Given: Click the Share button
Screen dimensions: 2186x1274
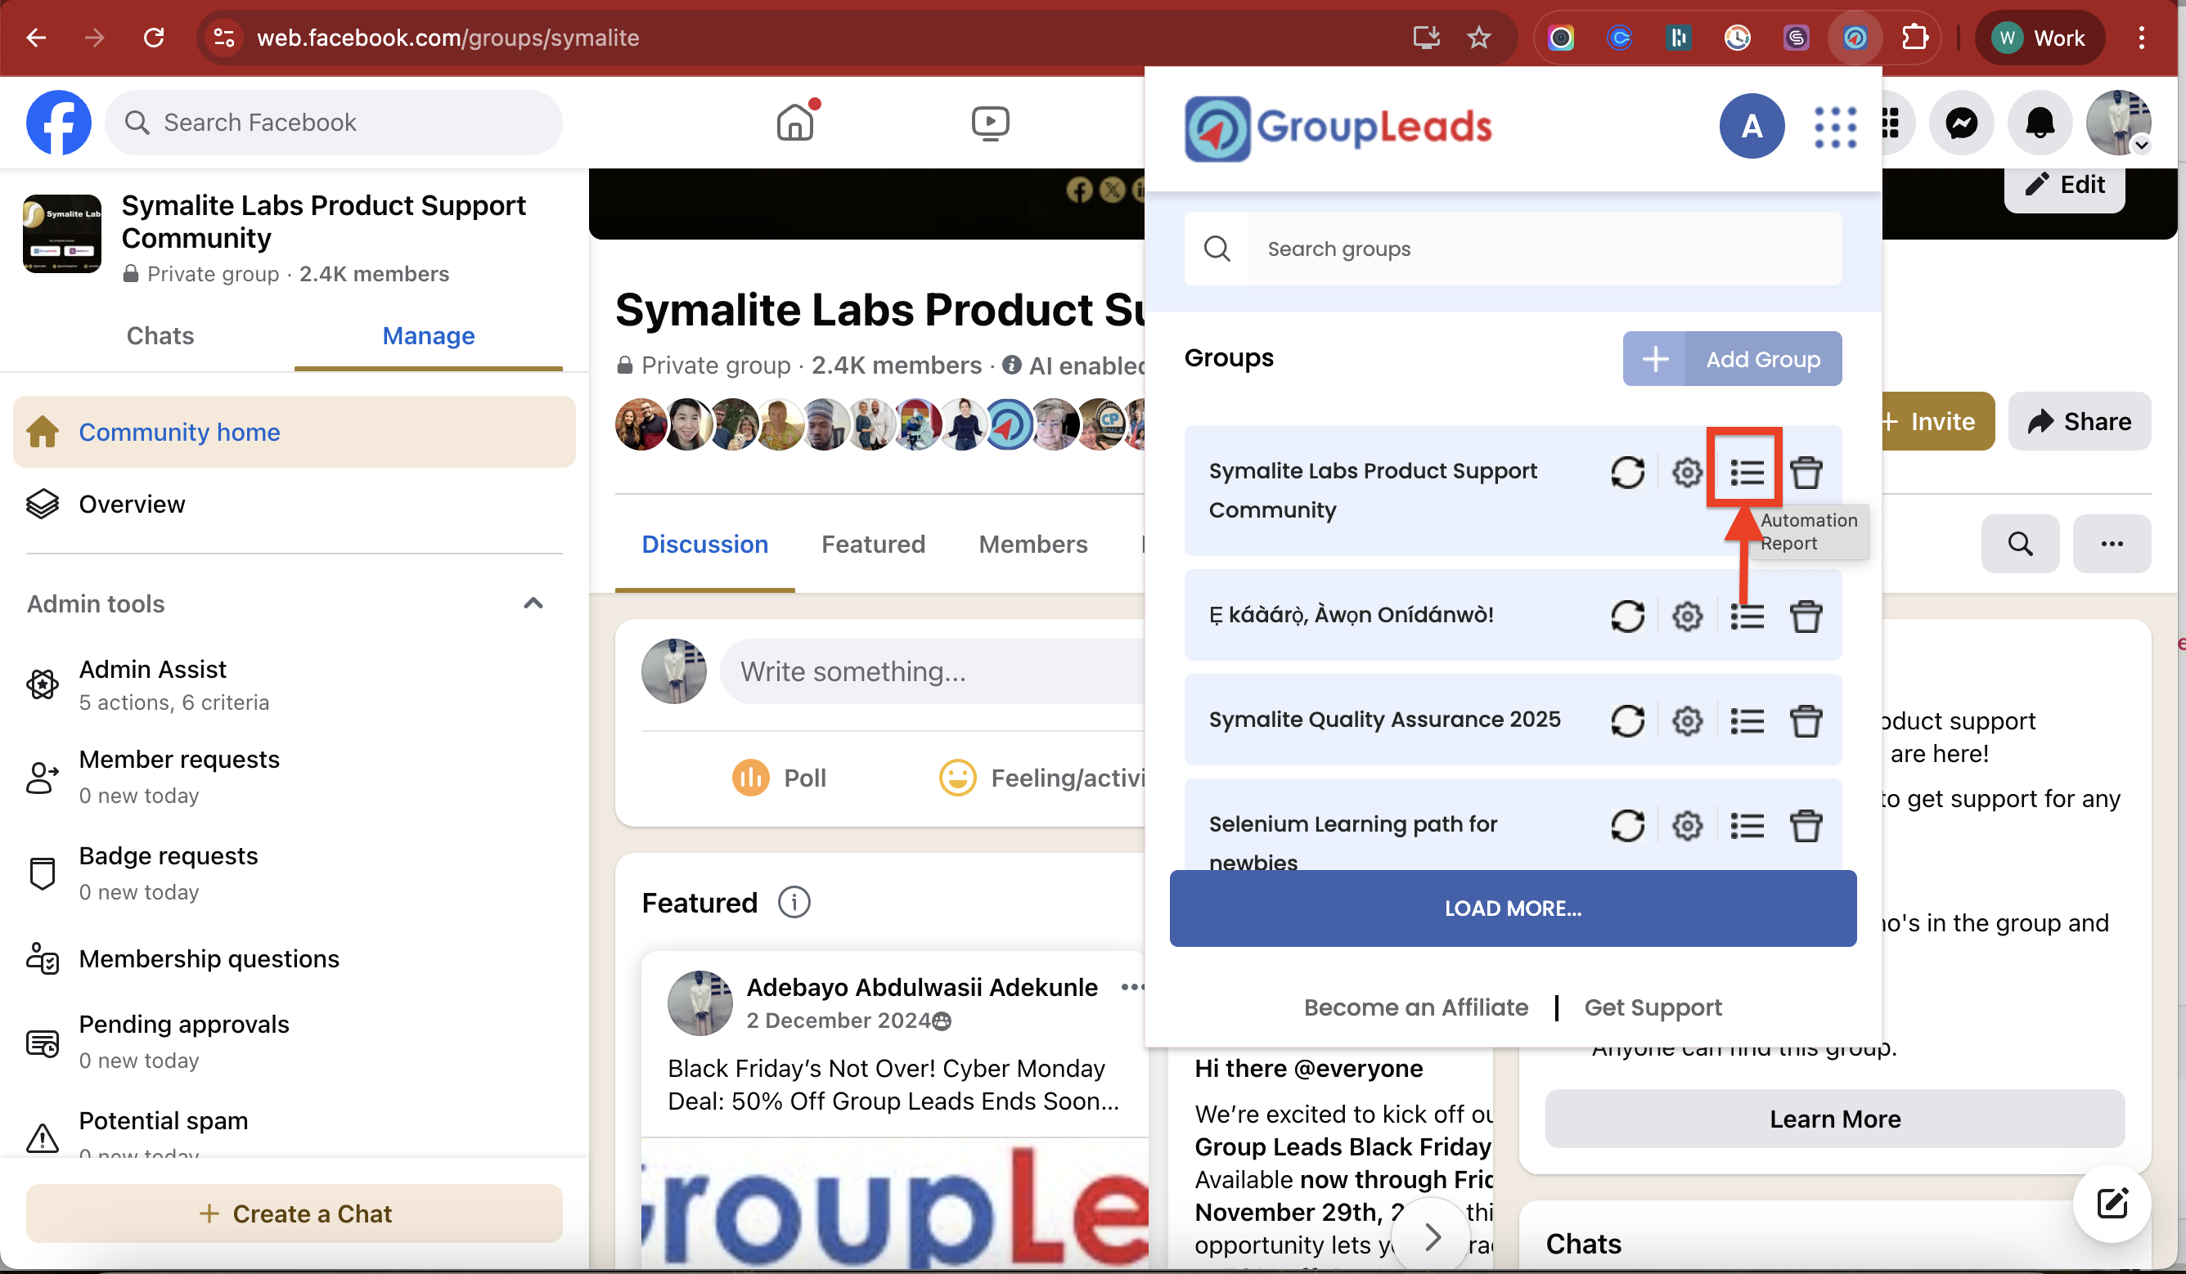Looking at the screenshot, I should point(2080,420).
